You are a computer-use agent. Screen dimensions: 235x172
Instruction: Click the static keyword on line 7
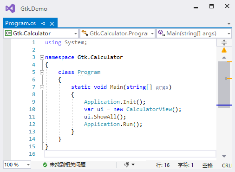tap(81, 87)
